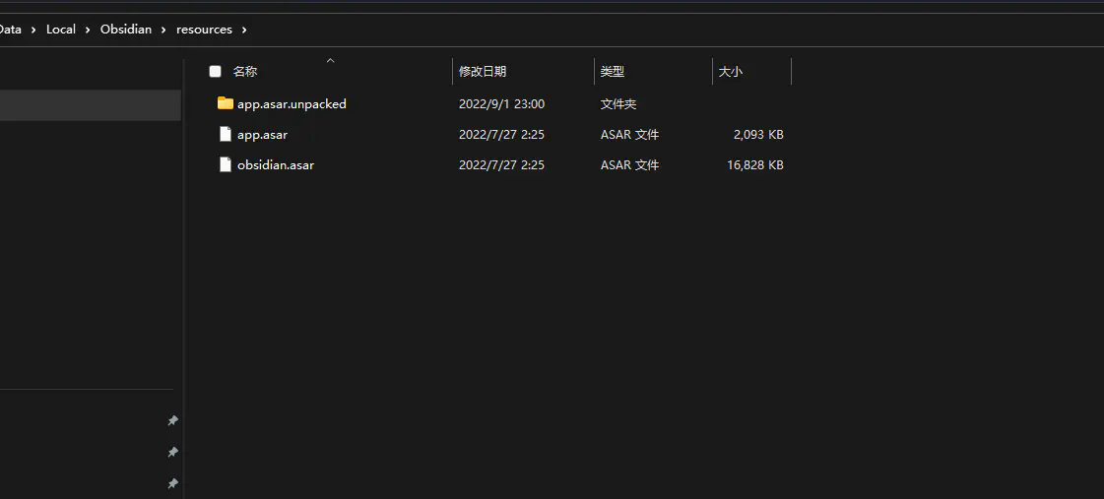Click the app.asar file icon

point(225,134)
